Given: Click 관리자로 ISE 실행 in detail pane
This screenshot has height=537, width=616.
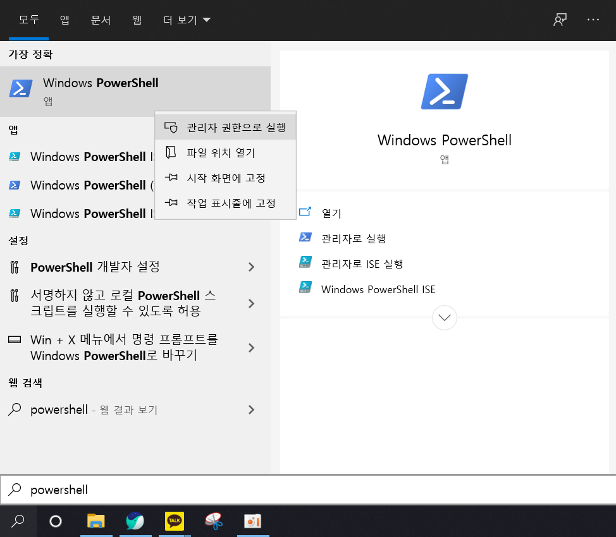Looking at the screenshot, I should click(x=362, y=264).
